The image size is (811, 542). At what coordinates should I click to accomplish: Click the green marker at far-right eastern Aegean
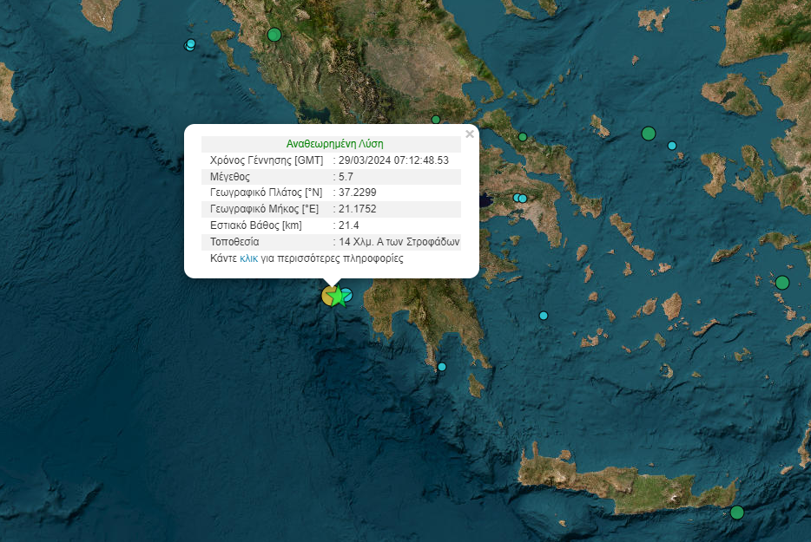click(x=781, y=283)
